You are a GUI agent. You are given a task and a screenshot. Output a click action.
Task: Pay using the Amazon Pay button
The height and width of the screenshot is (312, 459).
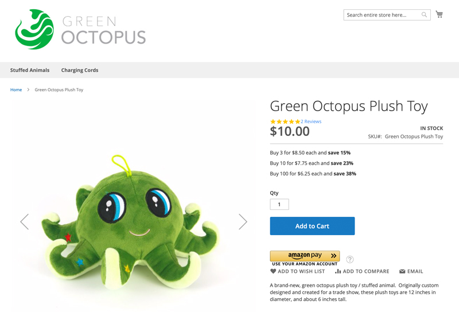305,256
